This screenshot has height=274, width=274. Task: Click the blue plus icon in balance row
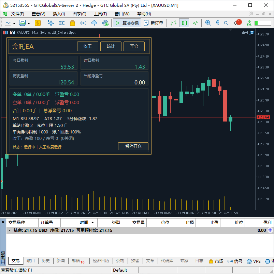click(x=270, y=230)
